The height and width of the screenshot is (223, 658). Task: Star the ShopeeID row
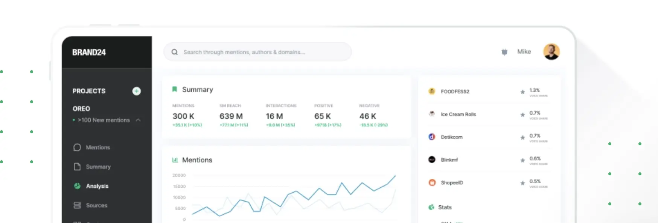[x=522, y=183]
